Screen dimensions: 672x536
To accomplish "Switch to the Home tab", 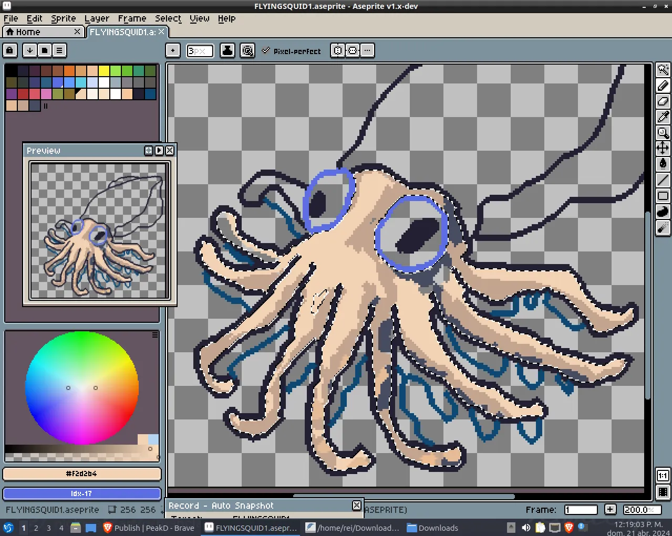I will coord(43,32).
